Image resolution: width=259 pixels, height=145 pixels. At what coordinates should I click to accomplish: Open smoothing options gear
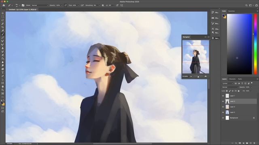pyautogui.click(x=103, y=5)
